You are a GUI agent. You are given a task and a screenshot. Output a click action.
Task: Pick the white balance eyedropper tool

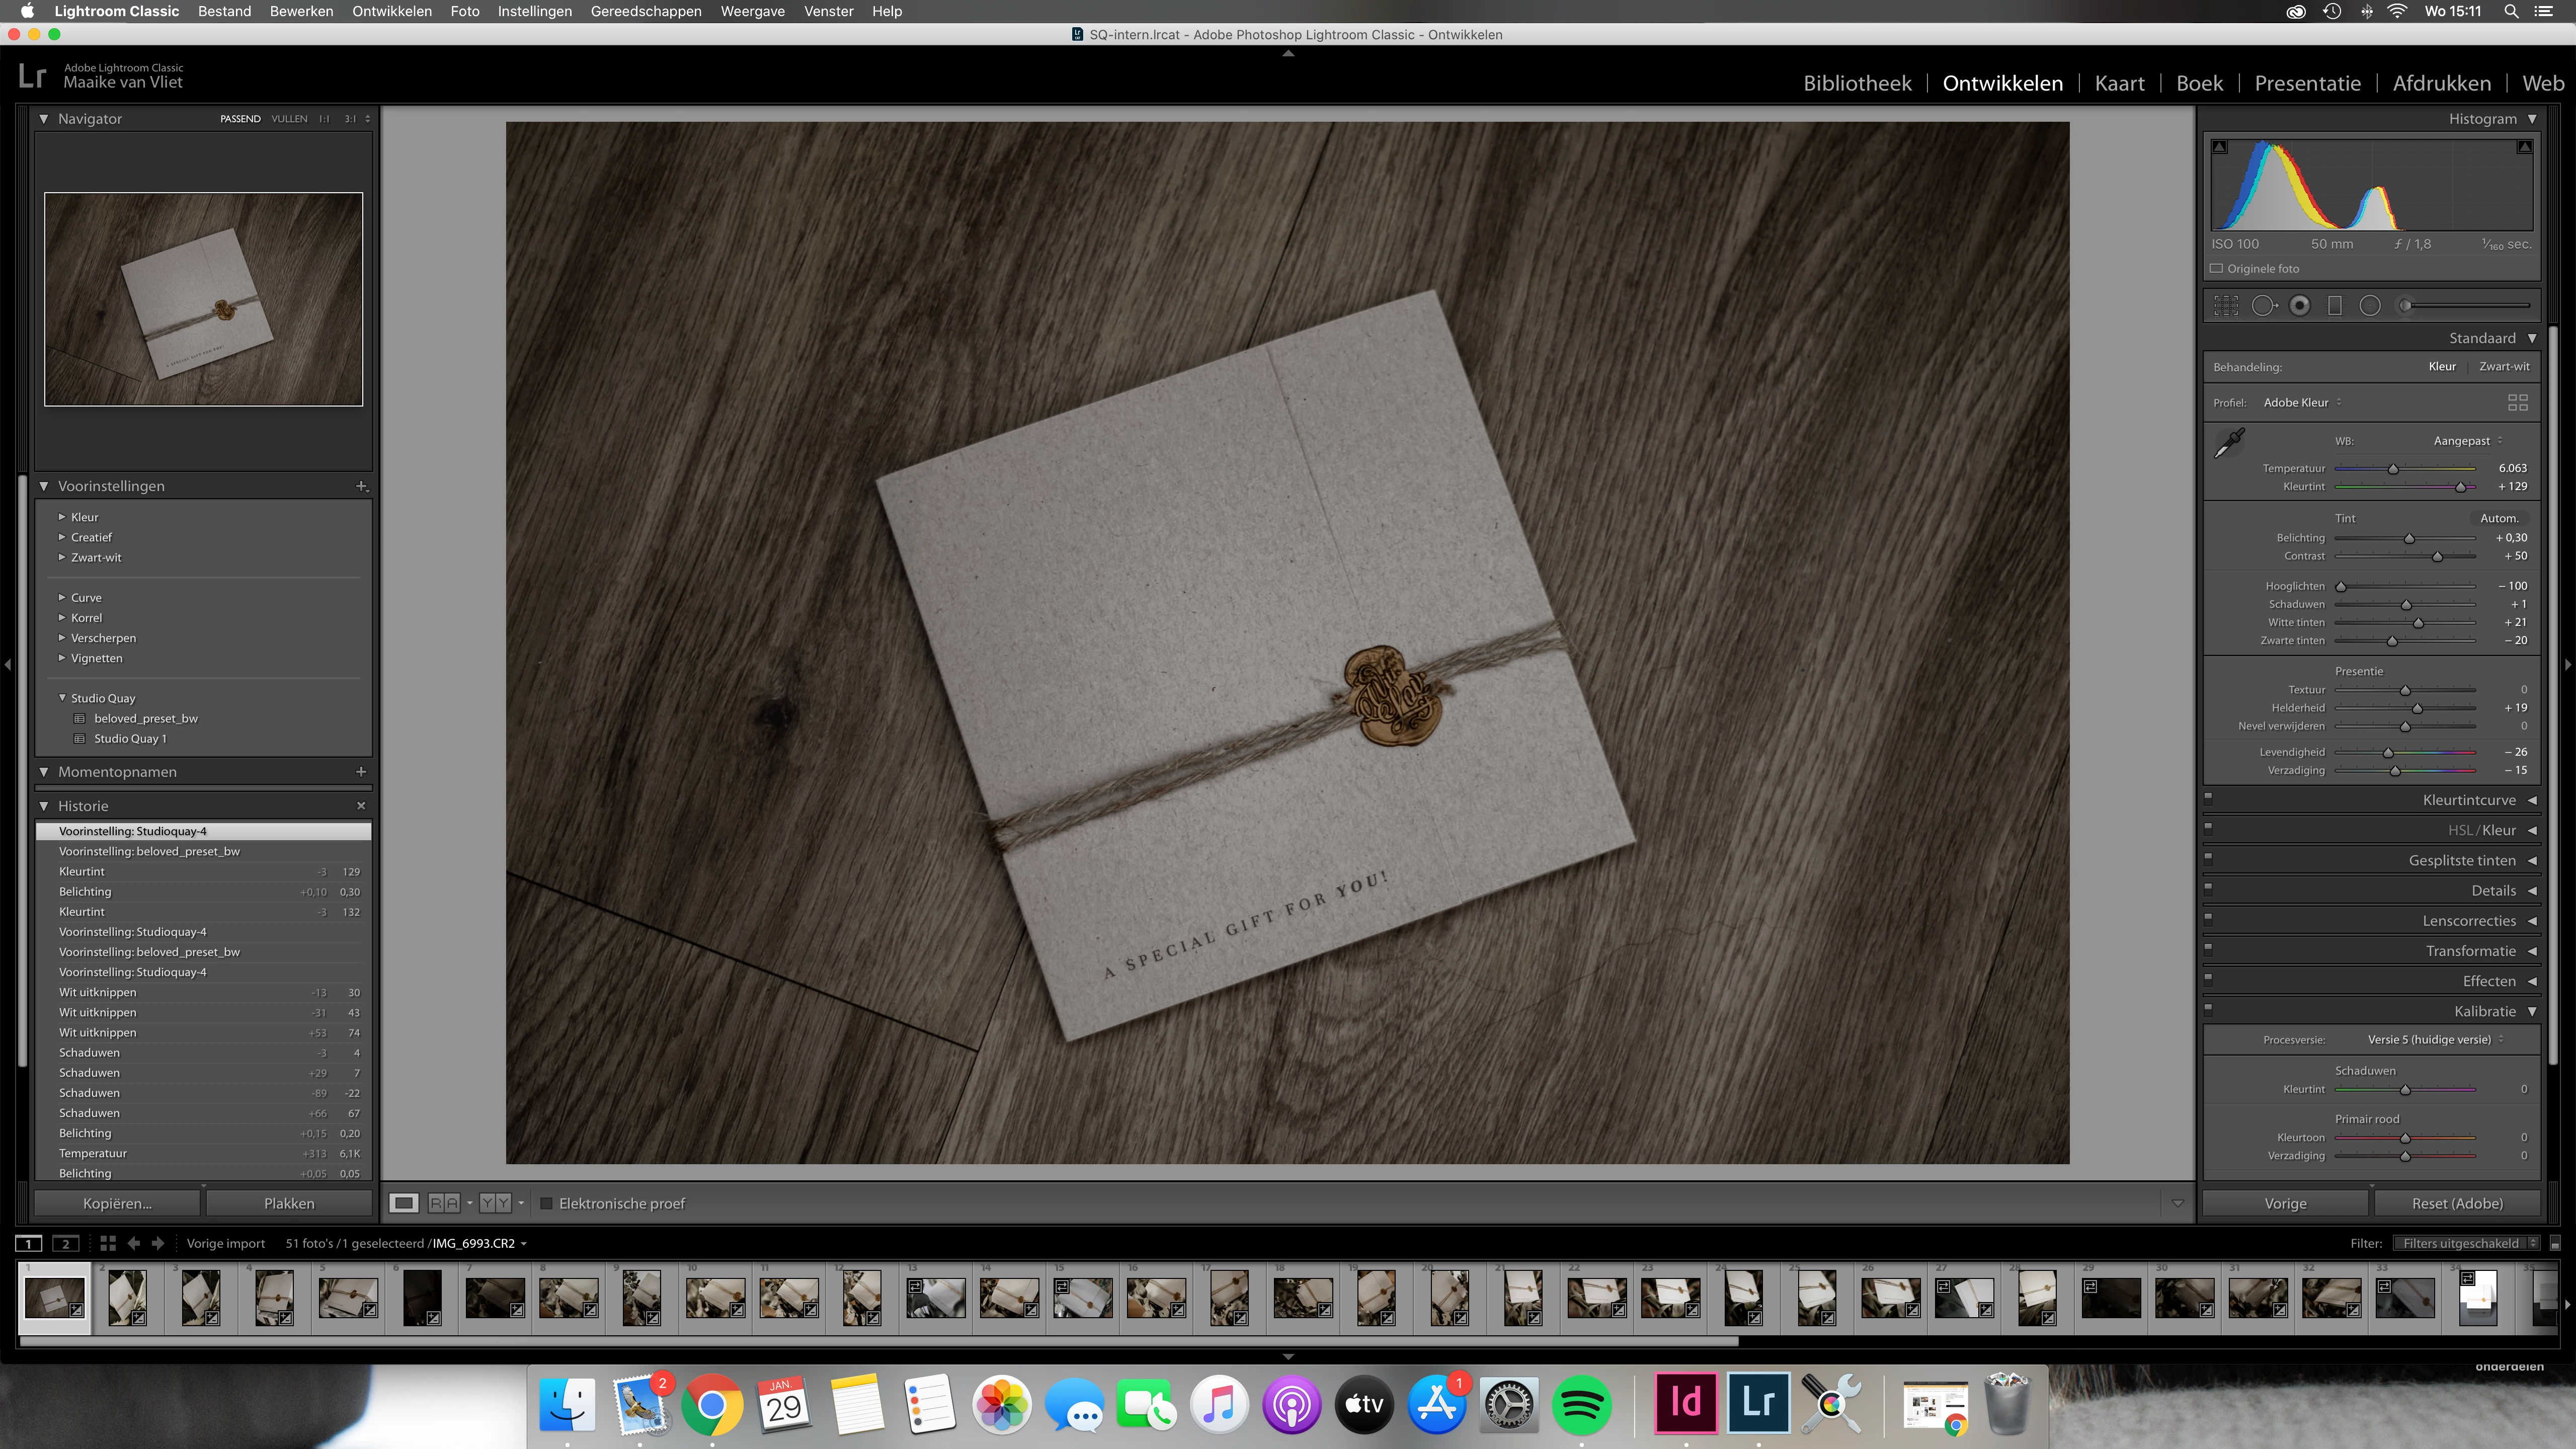pos(2229,443)
